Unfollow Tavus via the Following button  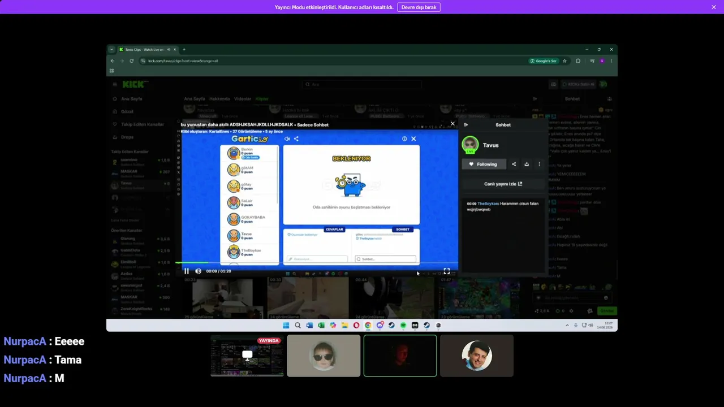point(484,164)
